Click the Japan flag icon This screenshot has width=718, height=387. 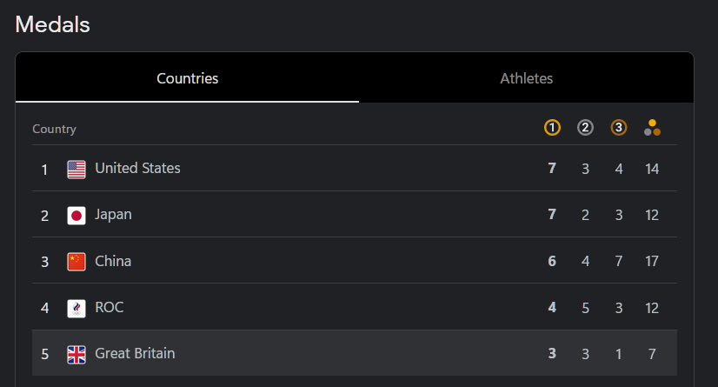click(76, 216)
